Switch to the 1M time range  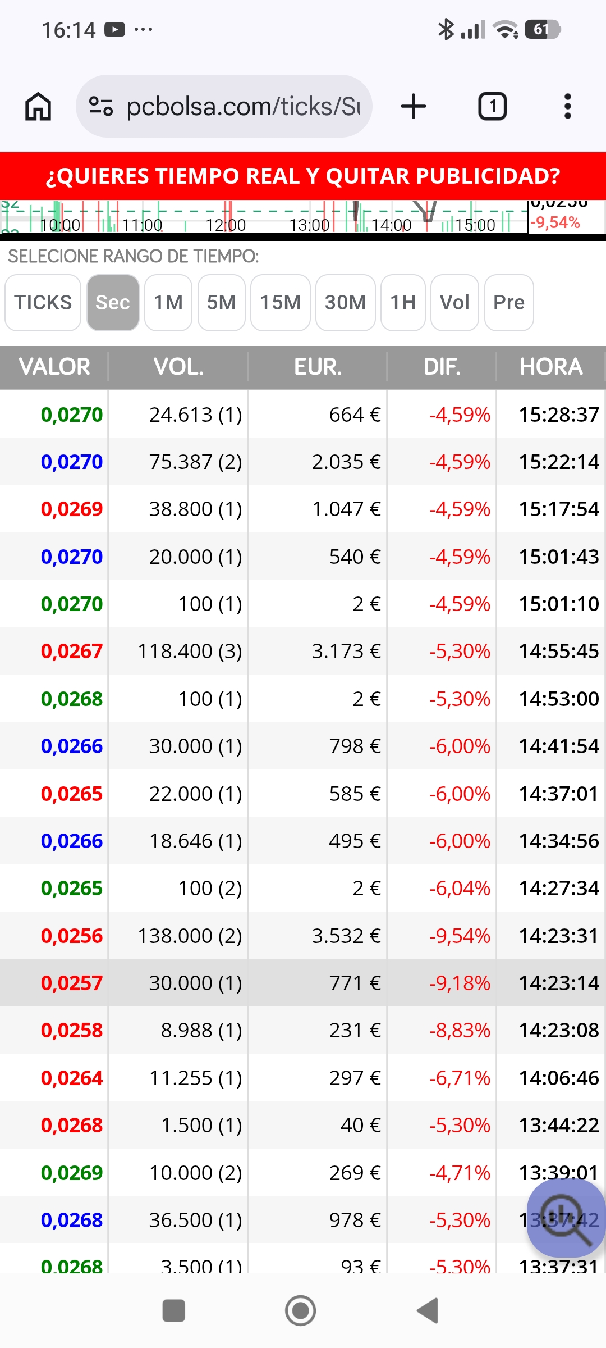coord(168,303)
